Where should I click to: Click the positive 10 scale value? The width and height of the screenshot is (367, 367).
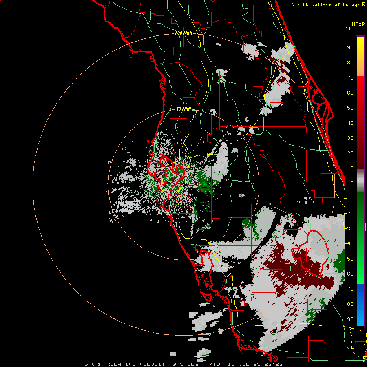click(x=350, y=168)
